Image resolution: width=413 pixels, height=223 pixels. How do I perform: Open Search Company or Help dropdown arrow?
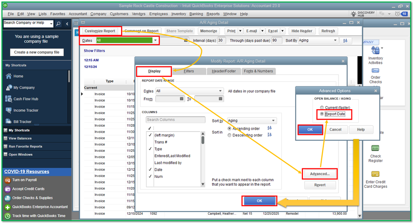pyautogui.click(x=51, y=24)
